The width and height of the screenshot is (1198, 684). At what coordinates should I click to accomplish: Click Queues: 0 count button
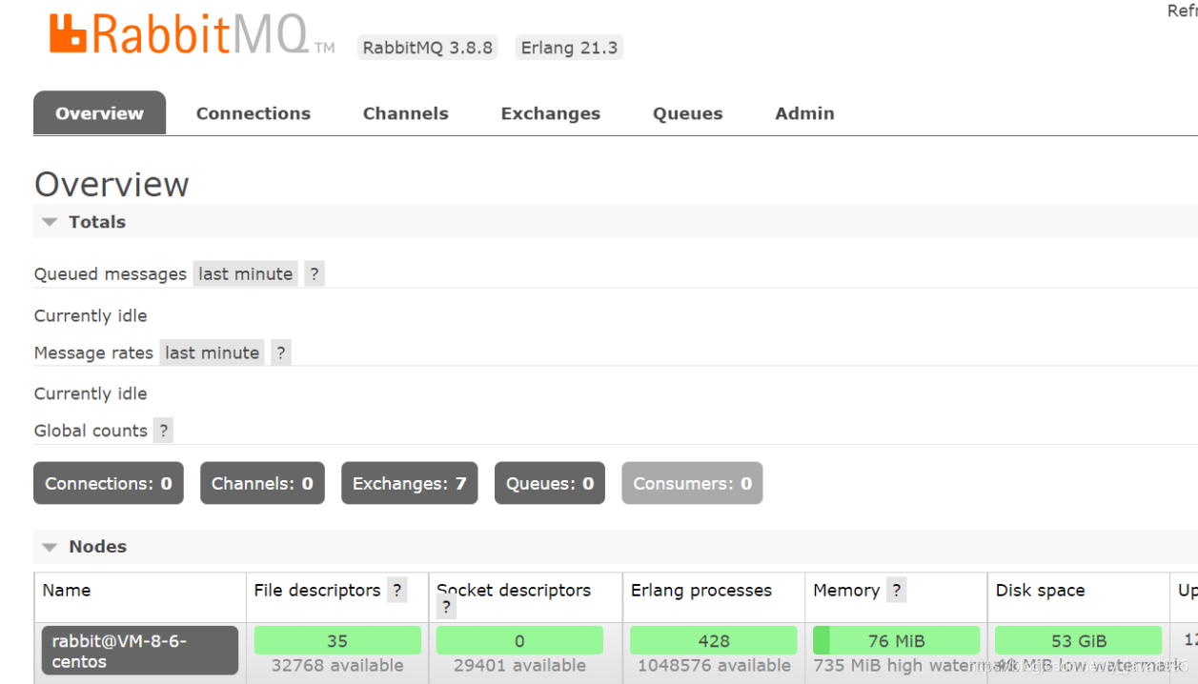point(550,484)
